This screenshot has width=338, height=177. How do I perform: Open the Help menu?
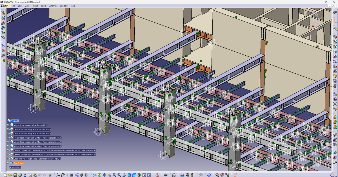click(73, 6)
